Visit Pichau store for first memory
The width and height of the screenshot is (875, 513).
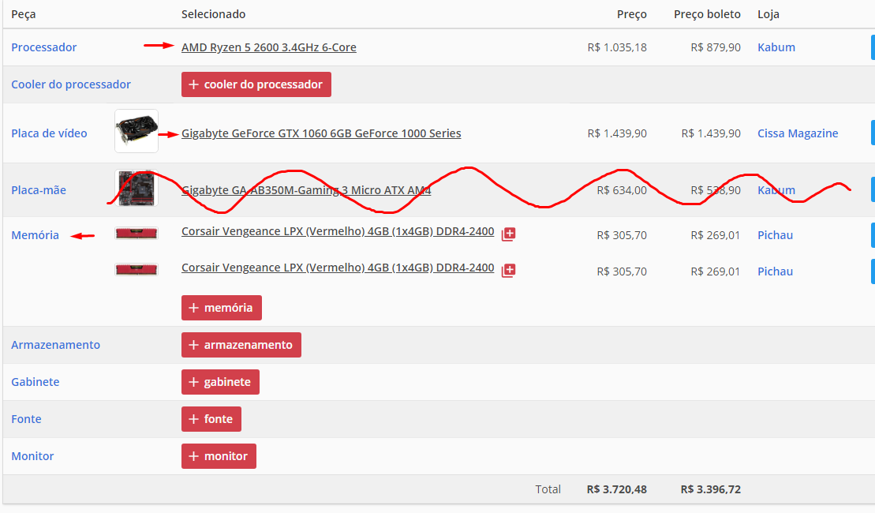click(x=775, y=235)
